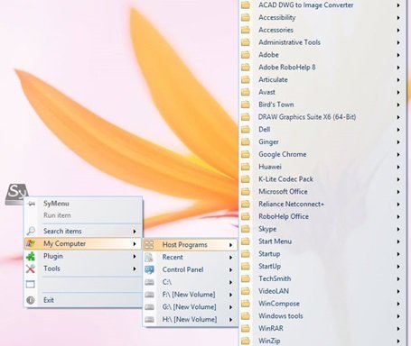Click the TechSmith folder icon

click(246, 278)
